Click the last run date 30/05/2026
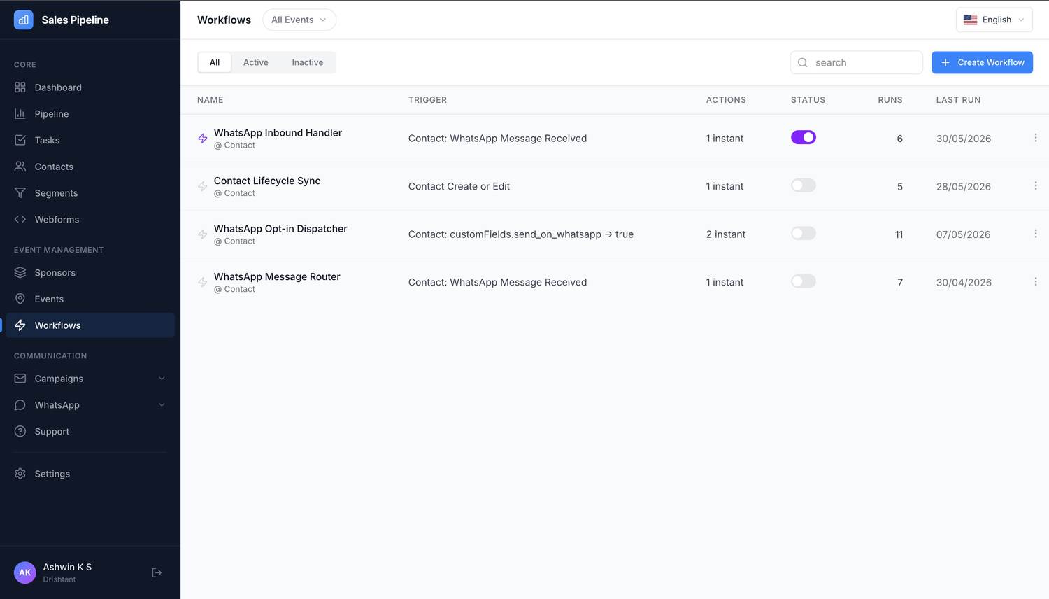This screenshot has width=1049, height=599. click(964, 139)
